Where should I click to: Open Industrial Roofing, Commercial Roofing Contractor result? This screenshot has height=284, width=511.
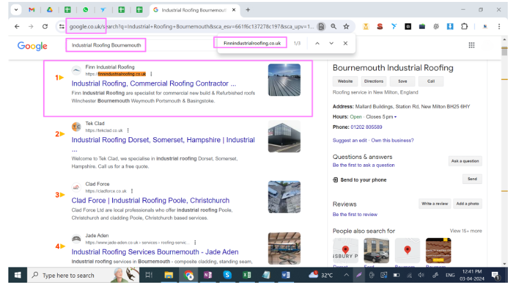coord(154,83)
